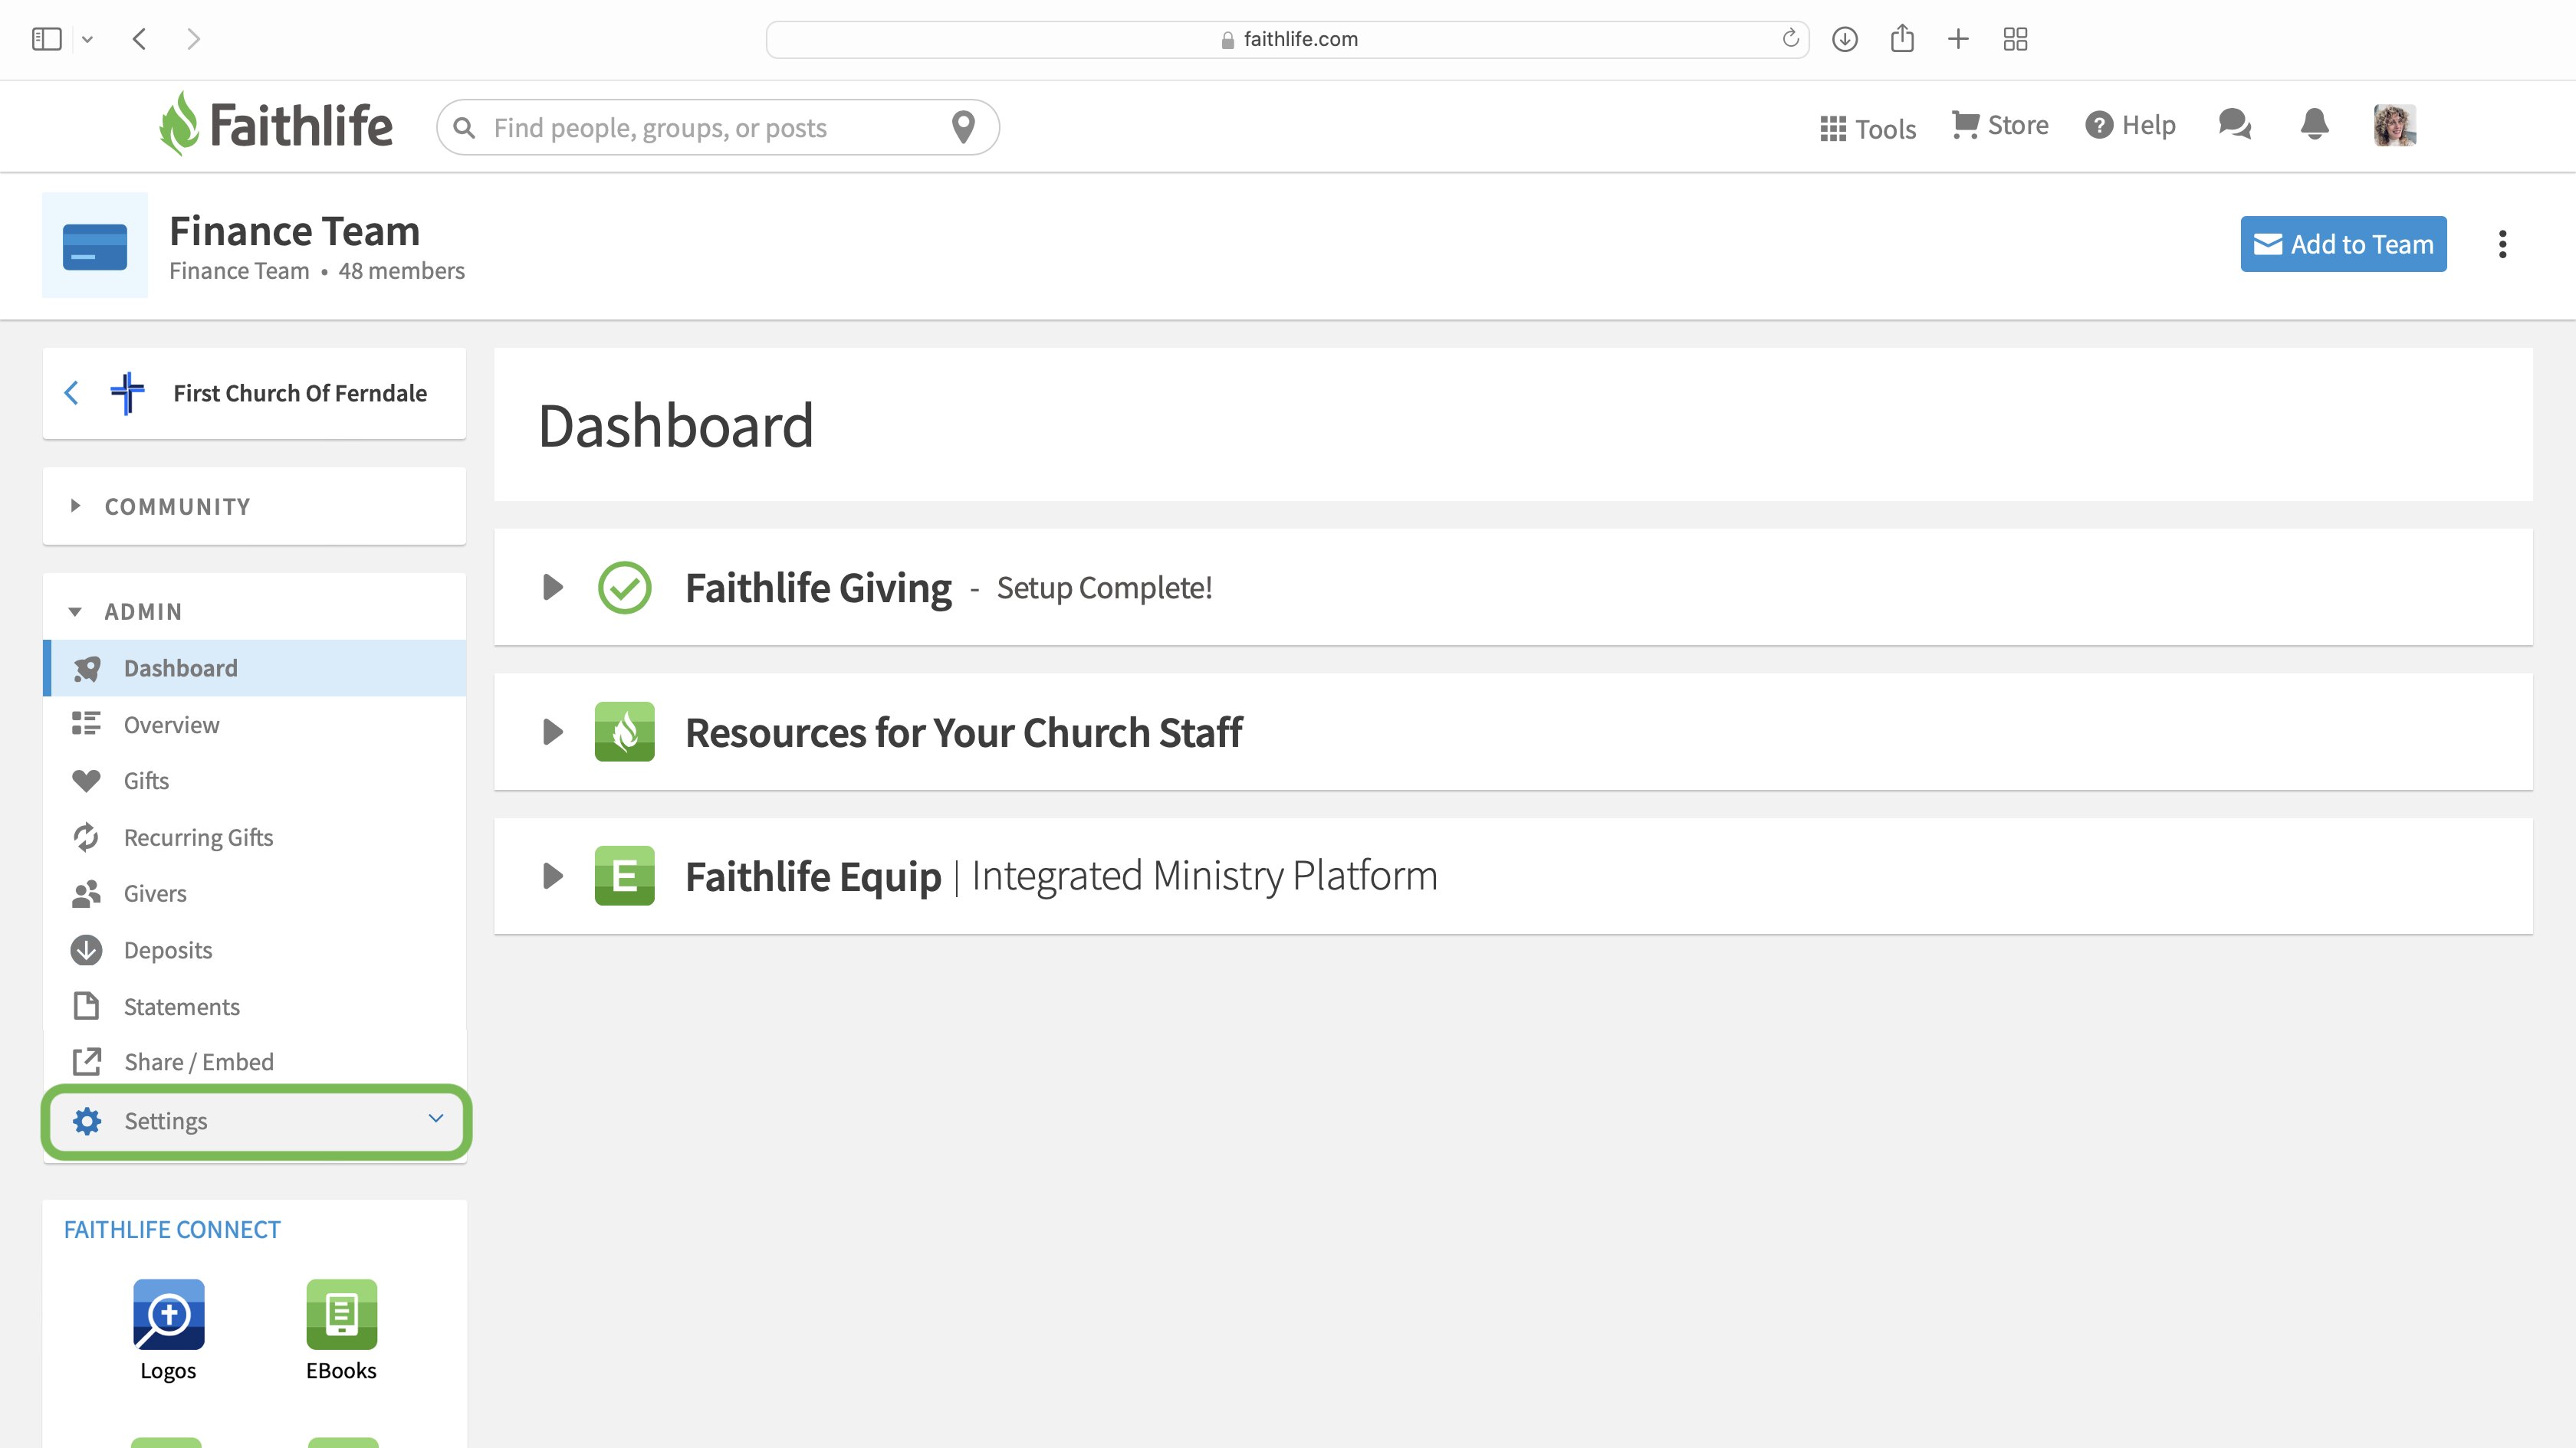Open the Tools grid menu
The image size is (2576, 1448).
point(1867,128)
